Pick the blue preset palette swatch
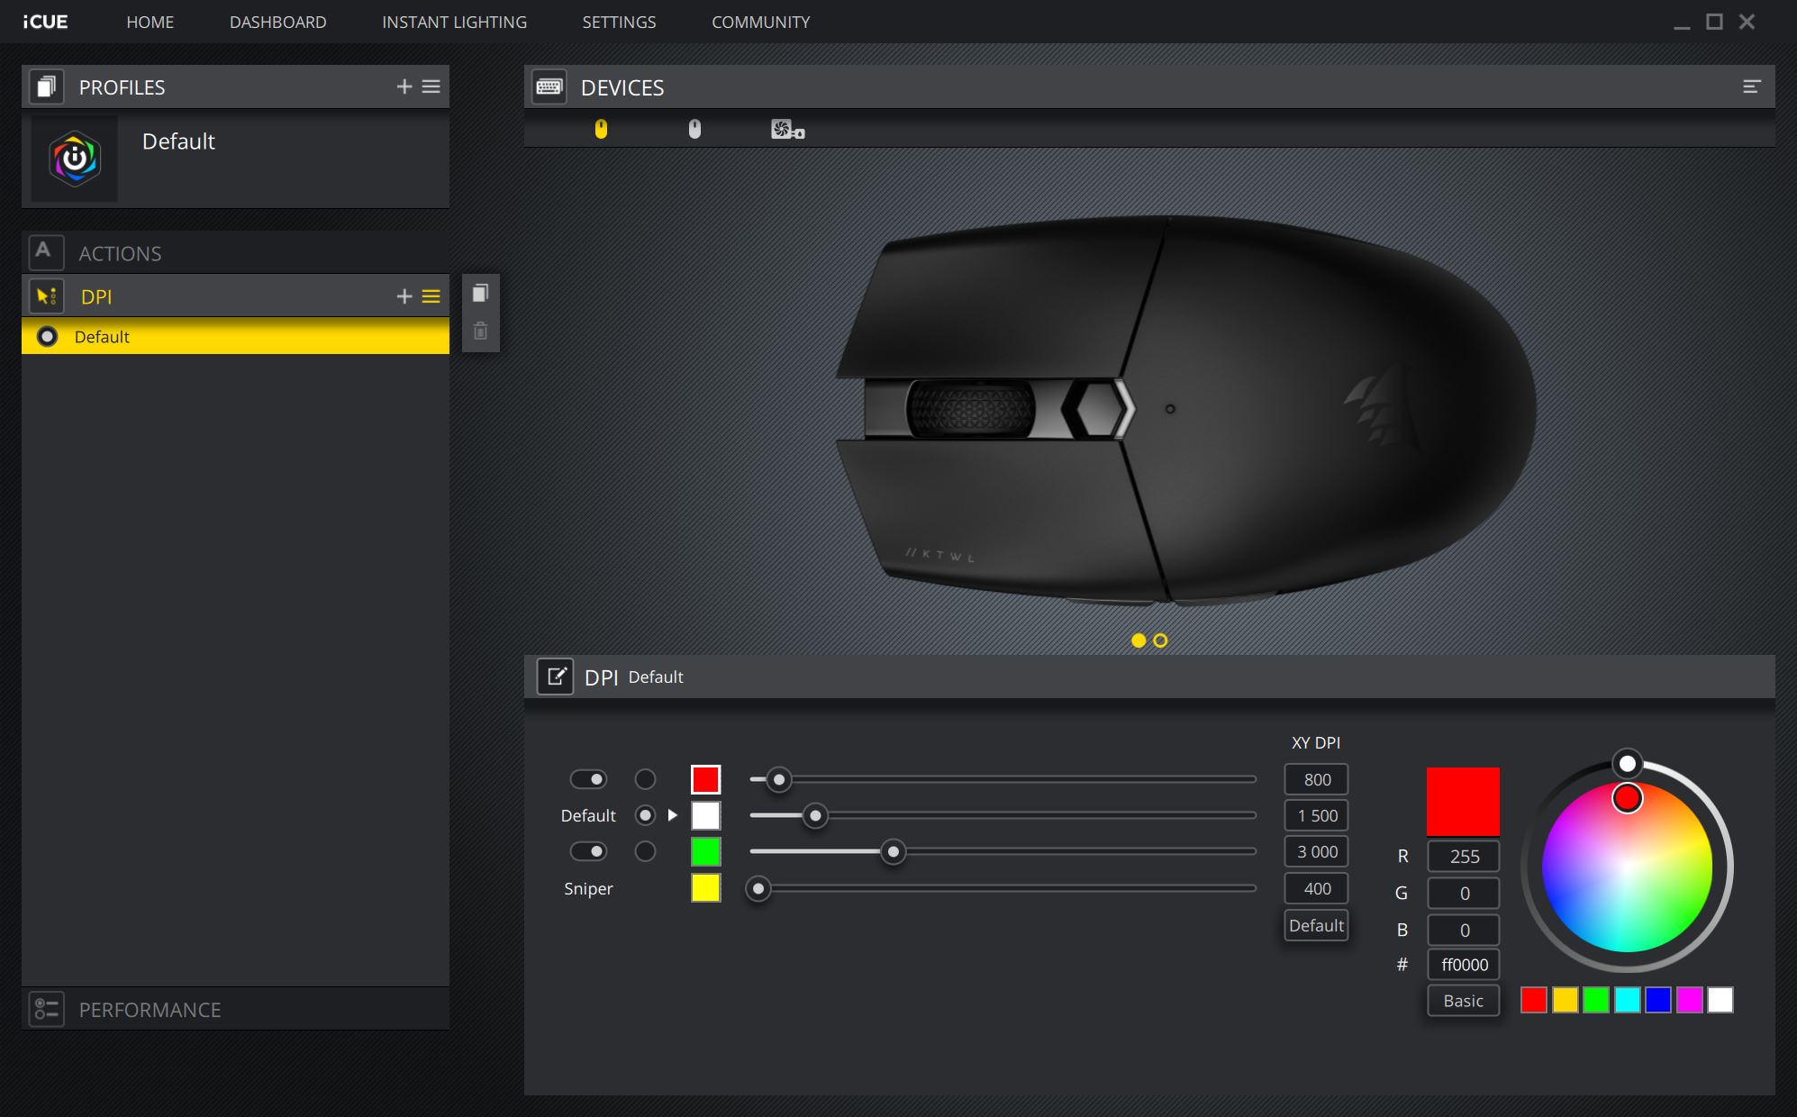Viewport: 1797px width, 1117px height. [x=1658, y=1000]
